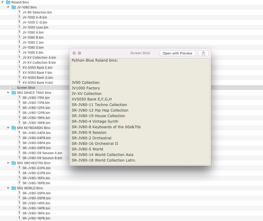Collapse the SRX ORCHESTRA Bins folder
Image resolution: width=263 pixels, height=221 pixels.
pos(8,163)
